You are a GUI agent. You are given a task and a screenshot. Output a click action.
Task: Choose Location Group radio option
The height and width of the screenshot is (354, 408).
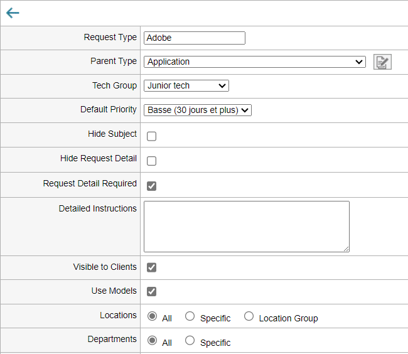click(249, 316)
